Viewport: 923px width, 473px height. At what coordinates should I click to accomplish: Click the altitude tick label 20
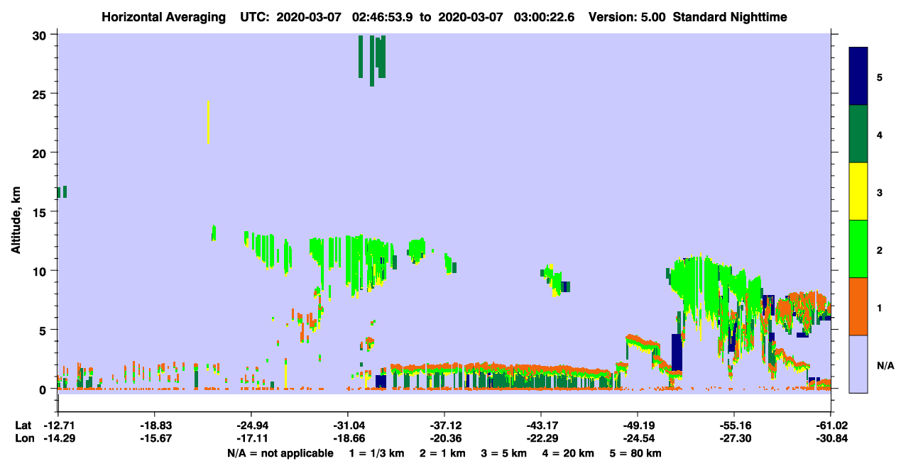pyautogui.click(x=41, y=153)
